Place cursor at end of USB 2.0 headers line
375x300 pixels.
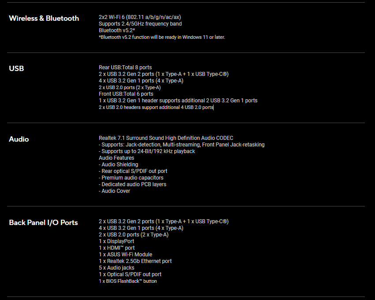coord(213,107)
